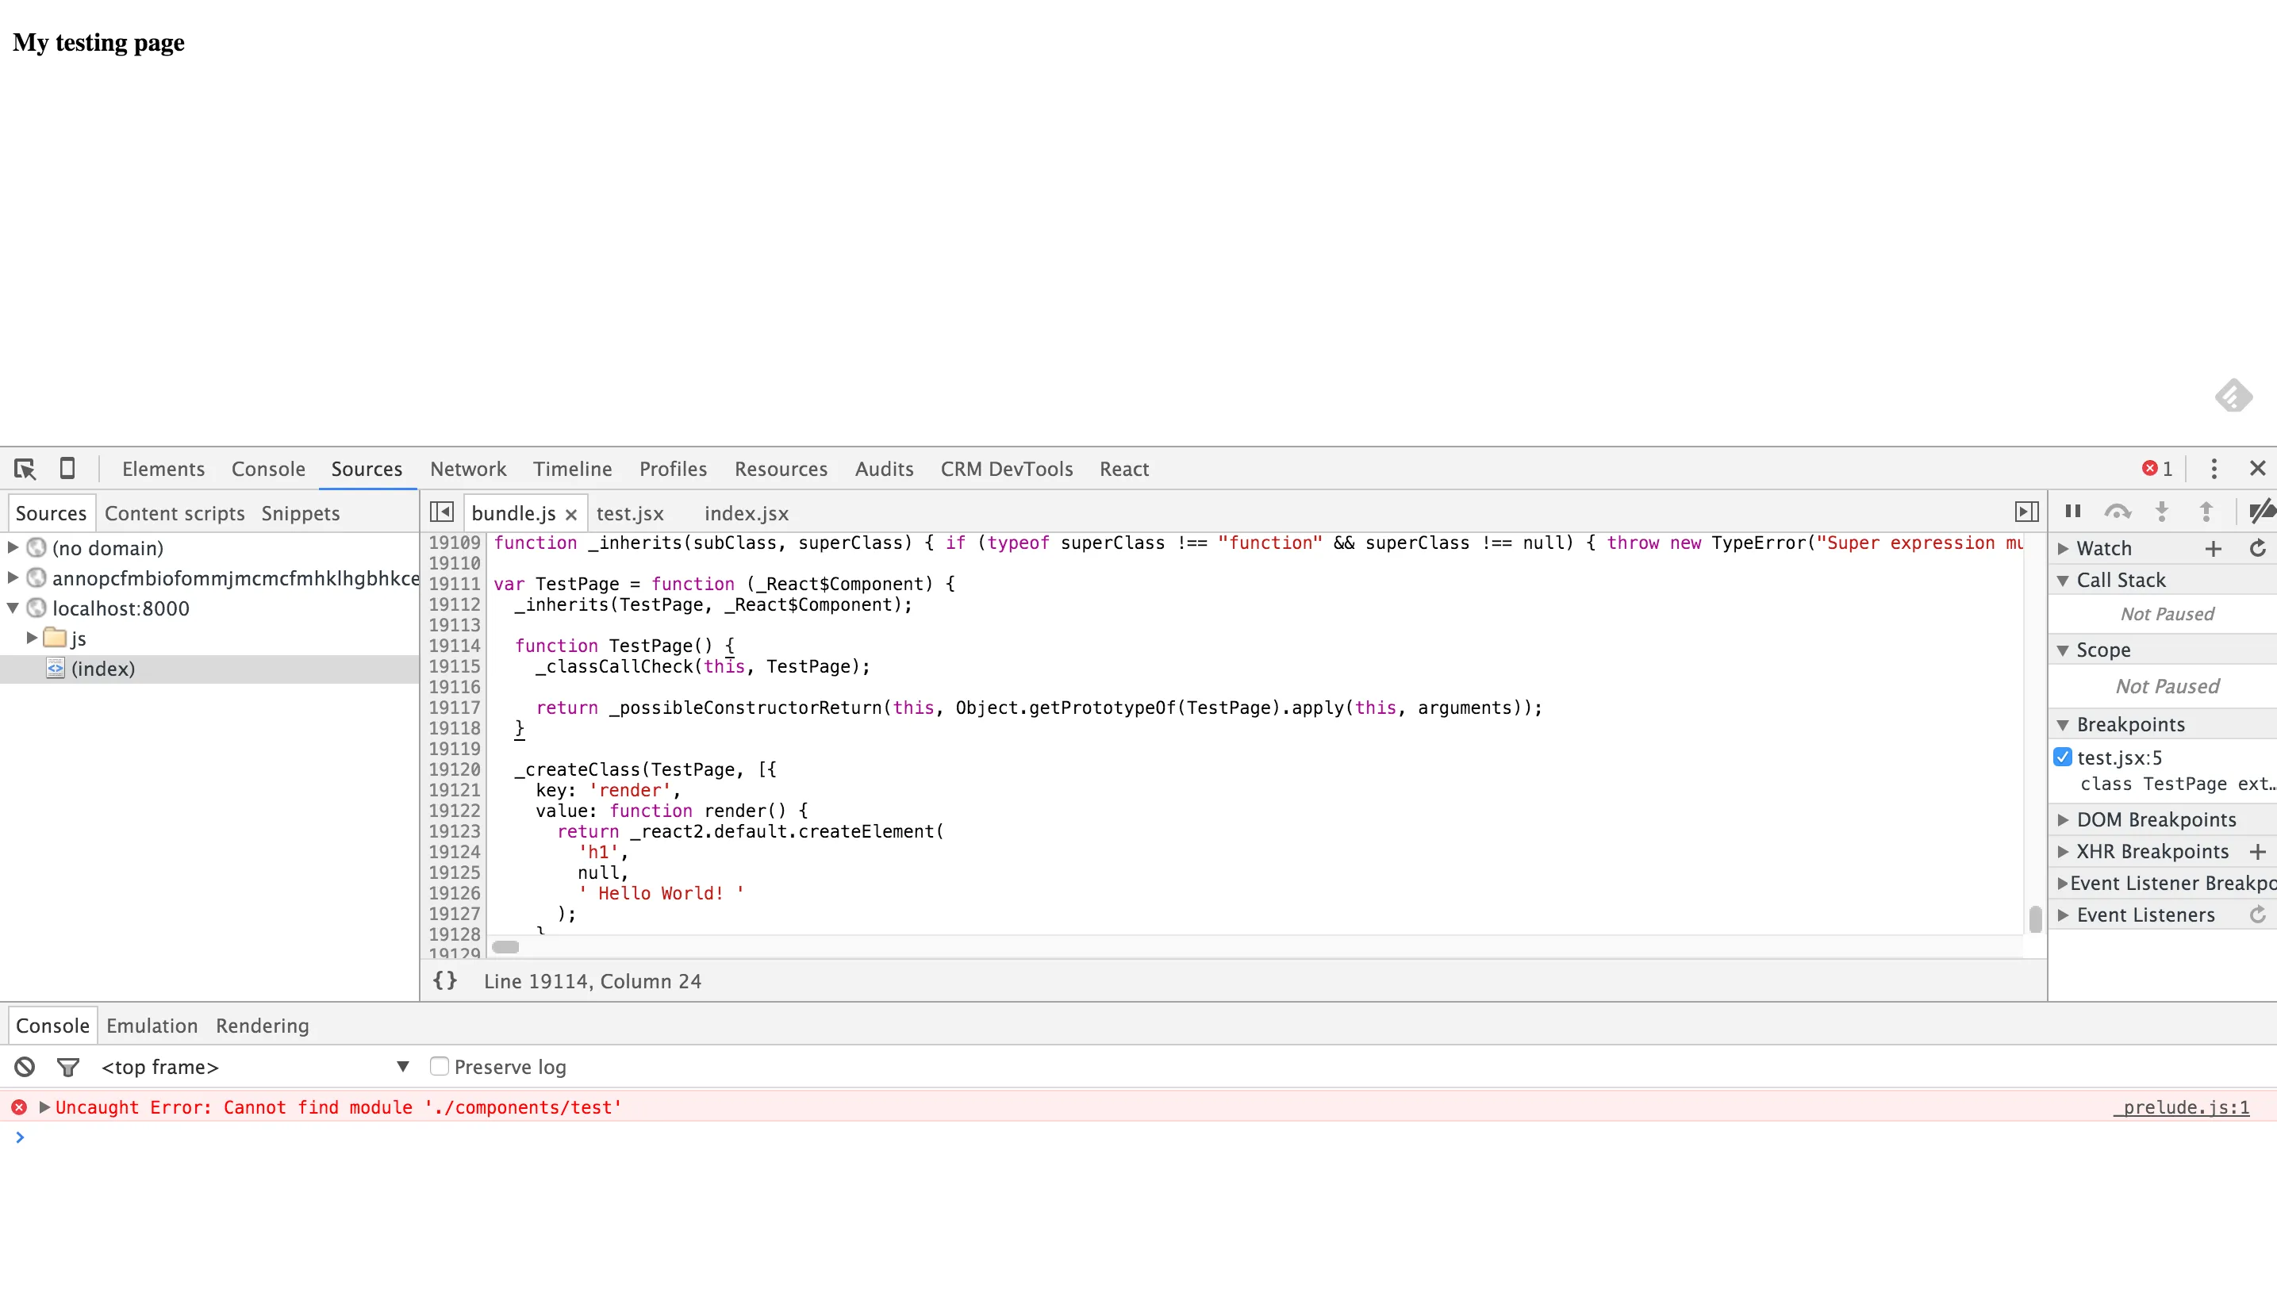Image resolution: width=2277 pixels, height=1304 pixels.
Task: Enable the Preserve log checkbox
Action: (x=439, y=1067)
